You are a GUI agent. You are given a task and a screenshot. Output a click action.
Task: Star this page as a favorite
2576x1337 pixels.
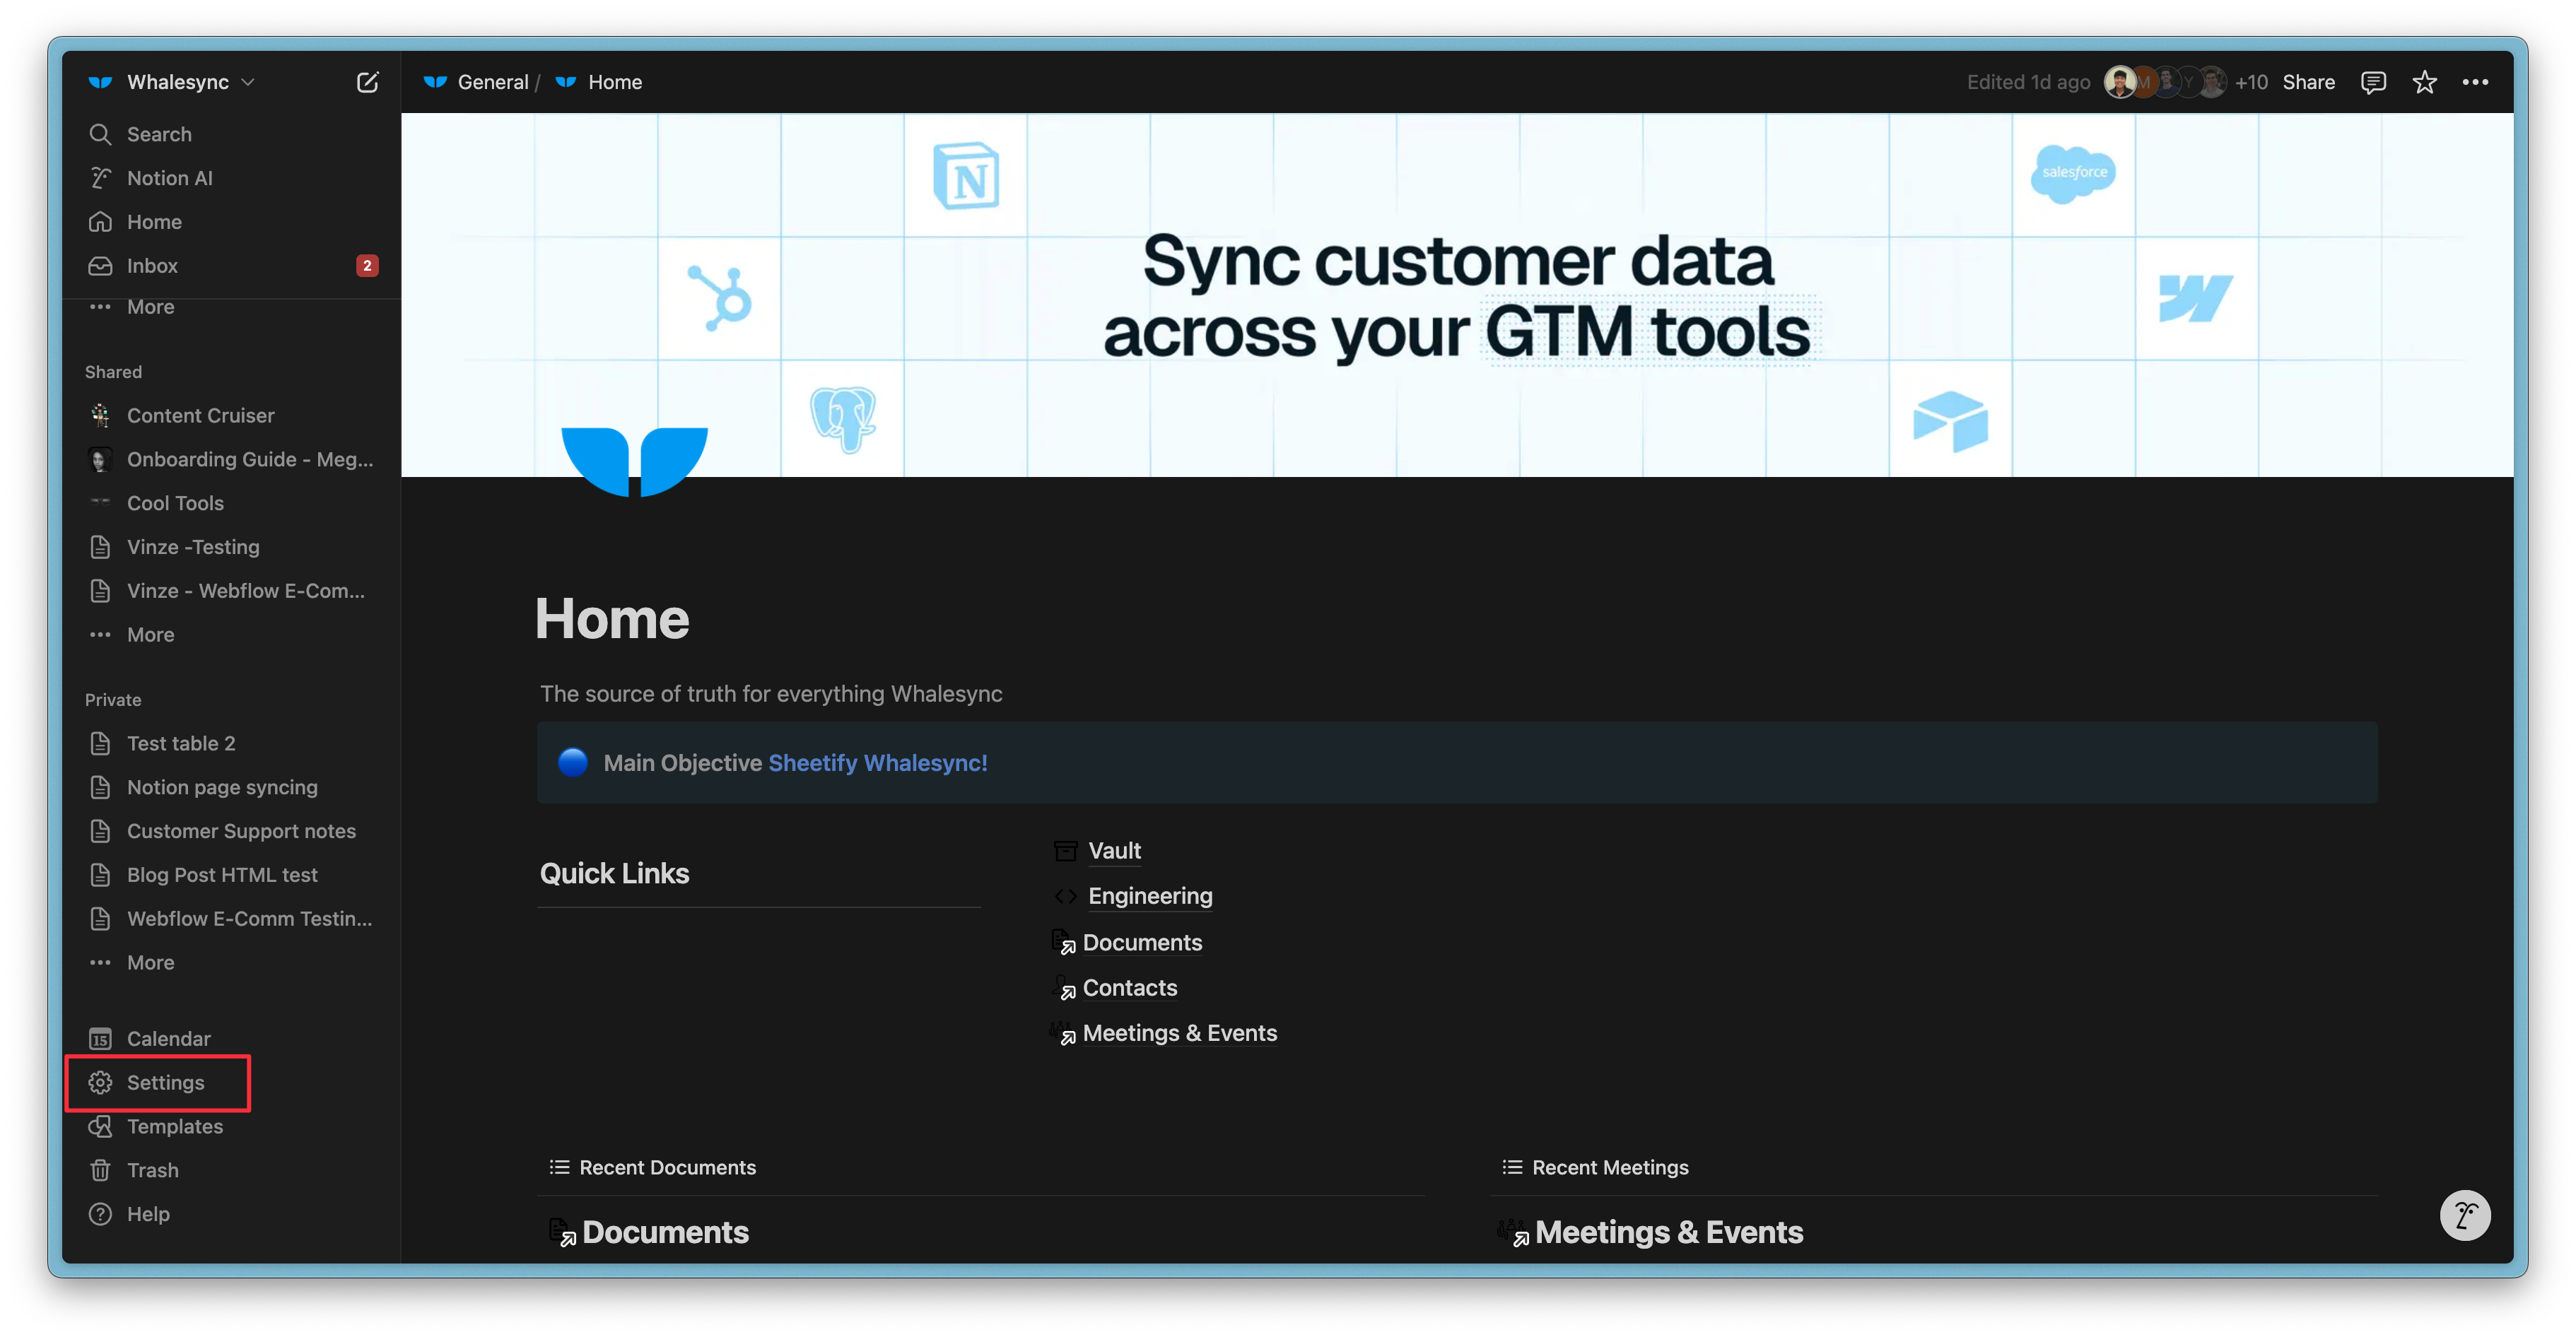tap(2424, 82)
